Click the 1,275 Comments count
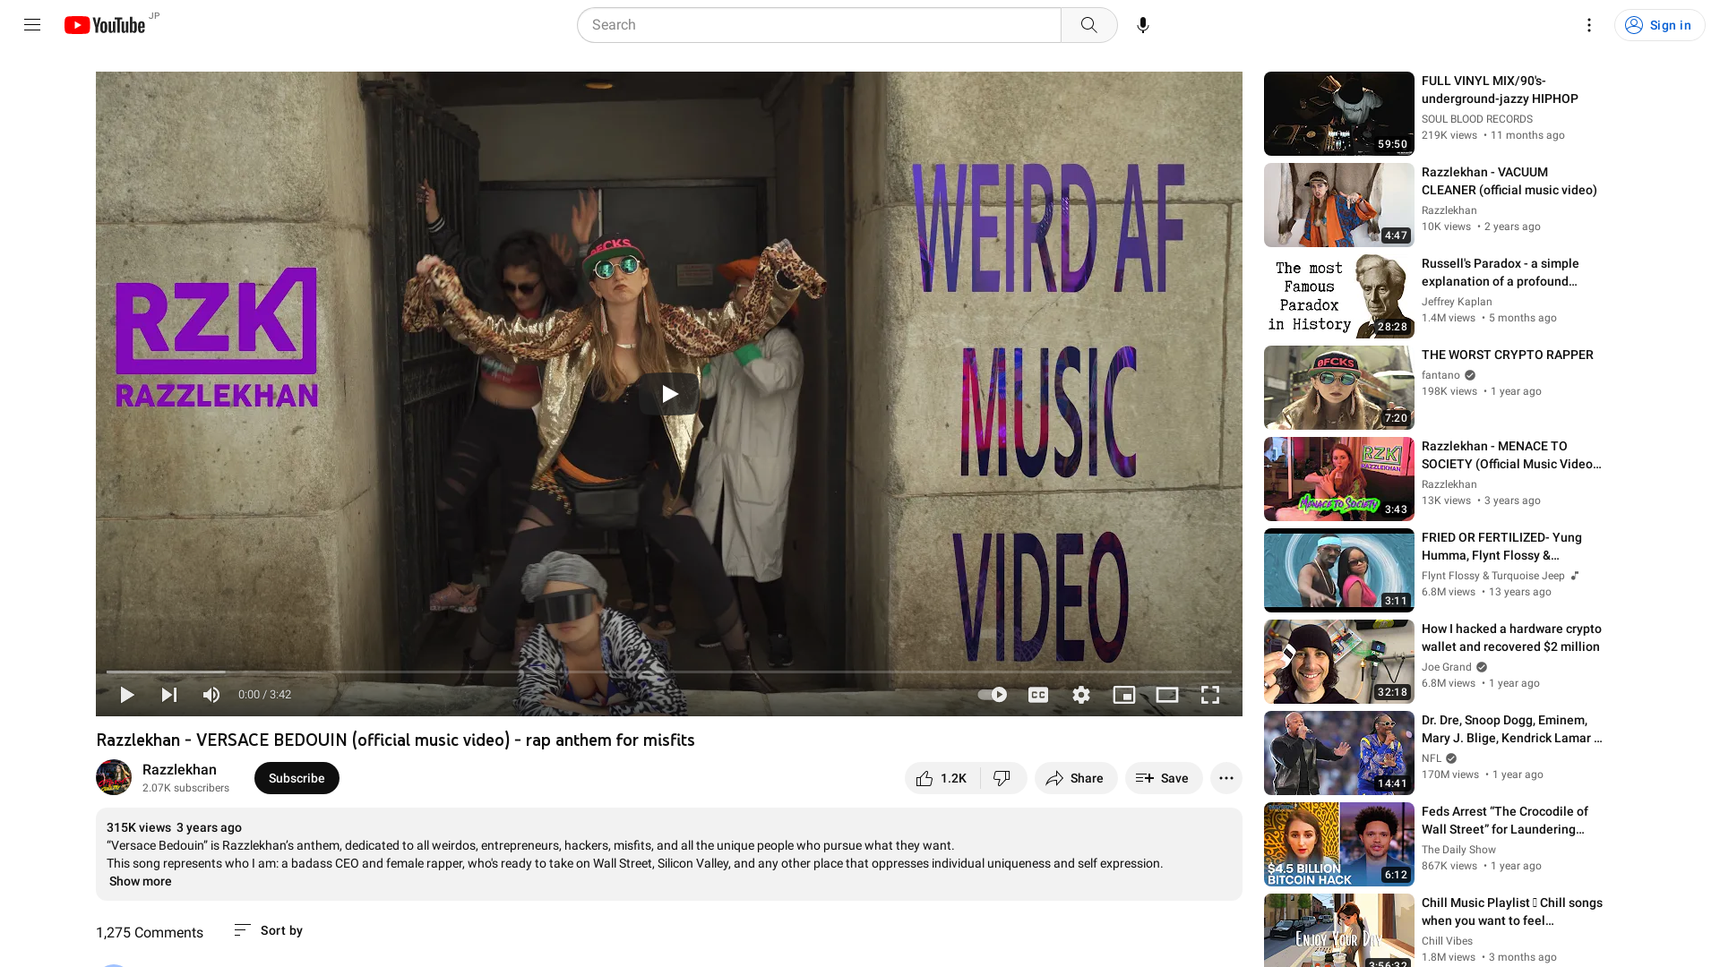 [150, 933]
